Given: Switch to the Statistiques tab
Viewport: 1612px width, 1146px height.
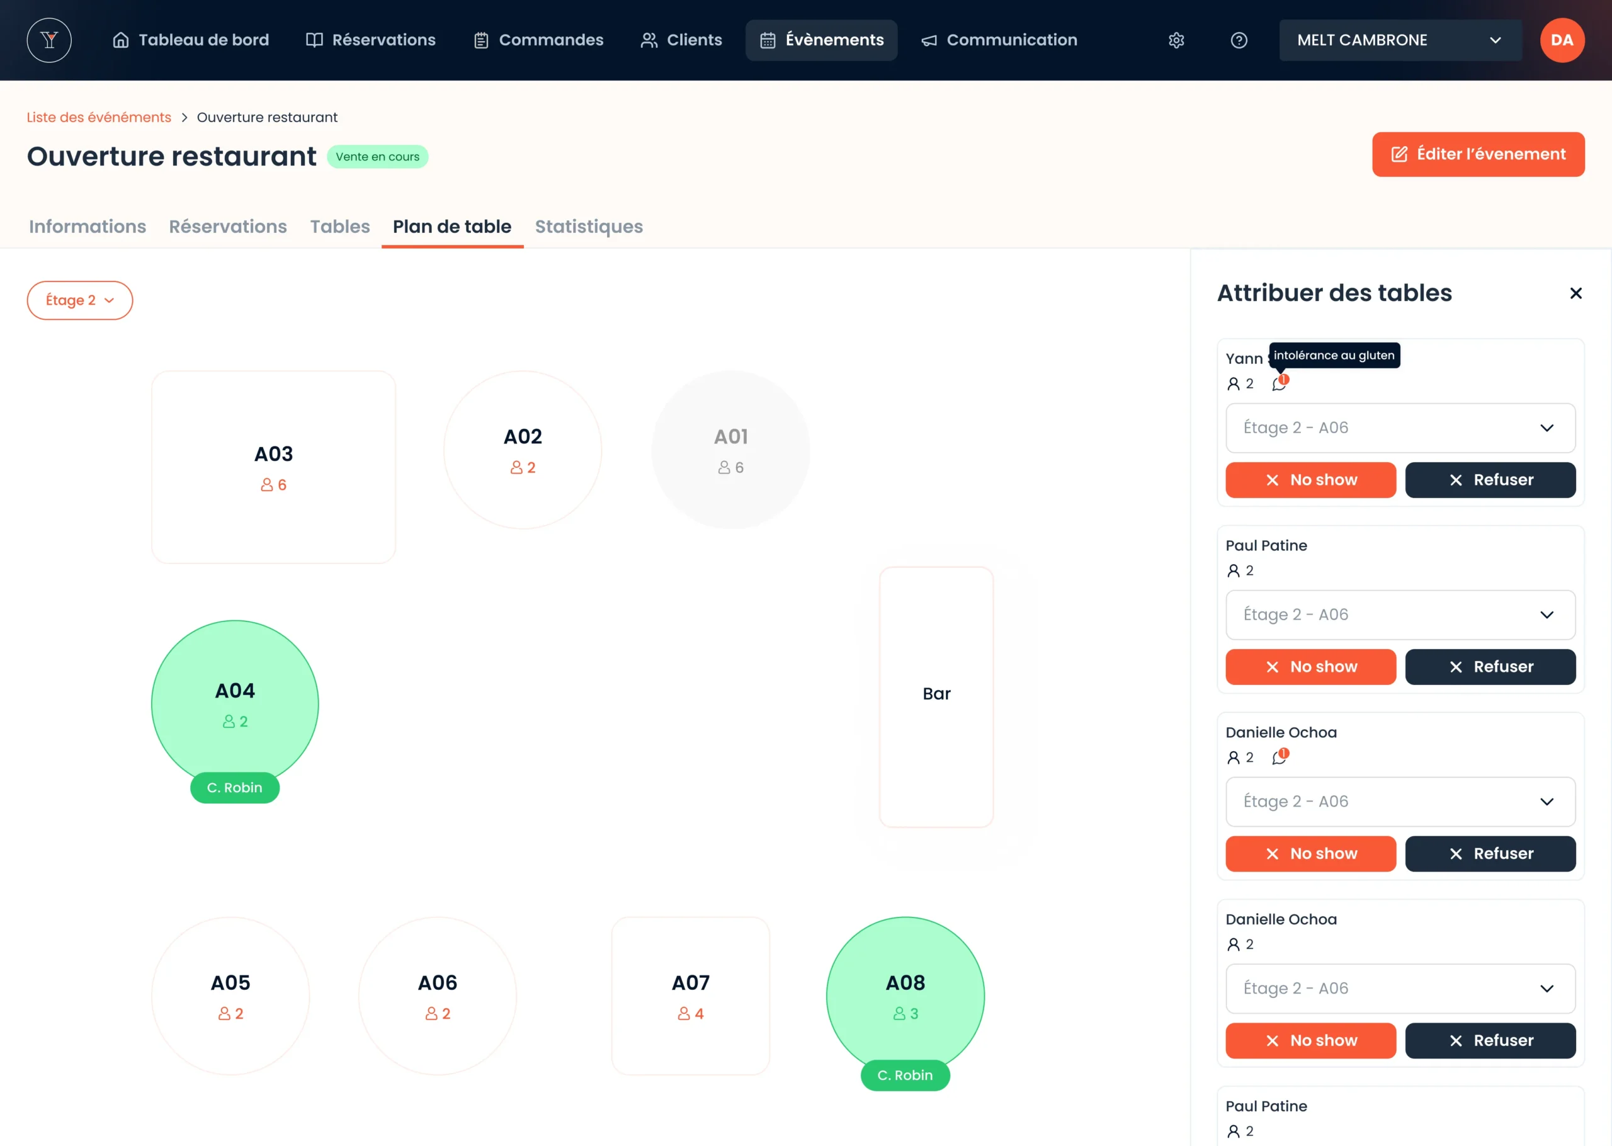Looking at the screenshot, I should [x=588, y=227].
